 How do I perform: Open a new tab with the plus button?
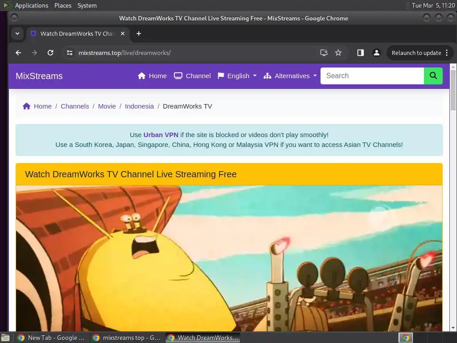tap(139, 33)
